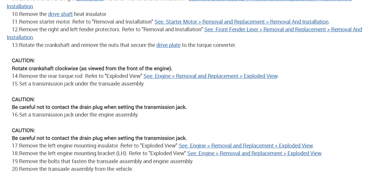374x177 pixels.
Task: Open Exploded View link for rear torque rod
Action: [x=211, y=76]
